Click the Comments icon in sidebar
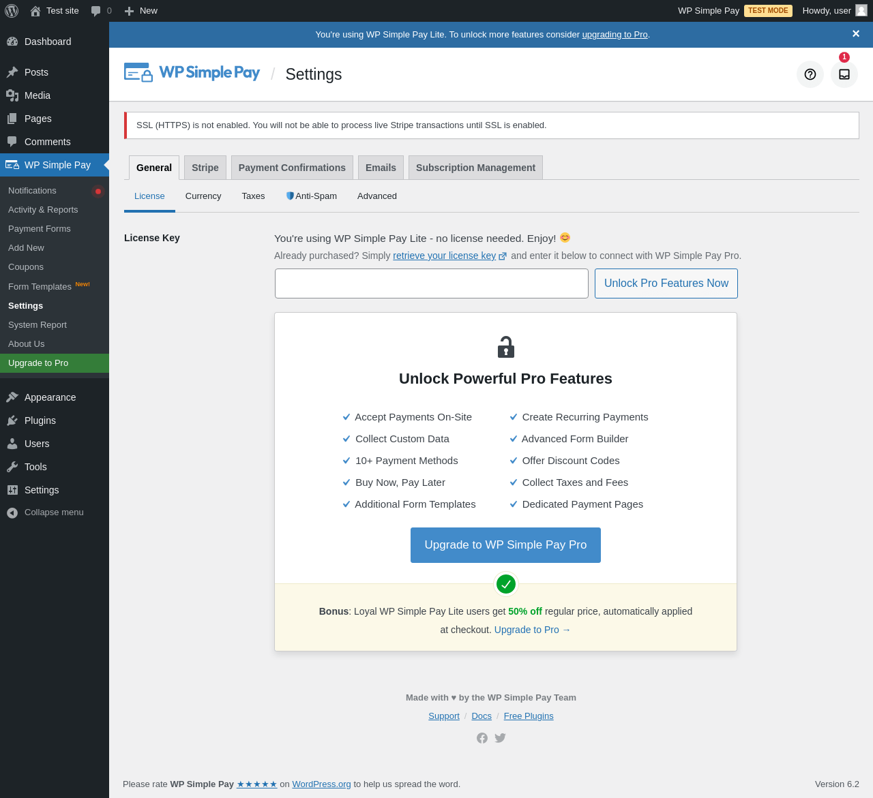Screen dimensions: 873x798 tap(12, 142)
